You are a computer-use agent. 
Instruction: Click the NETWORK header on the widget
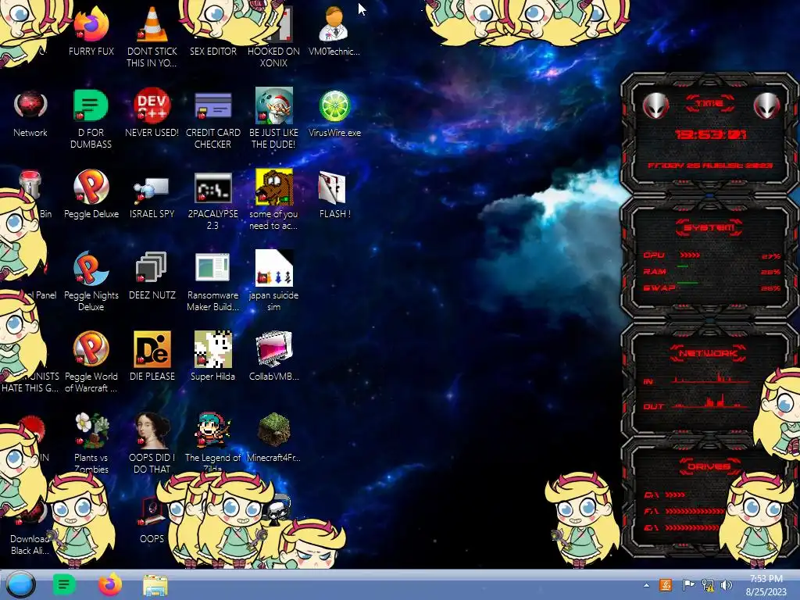pyautogui.click(x=709, y=353)
